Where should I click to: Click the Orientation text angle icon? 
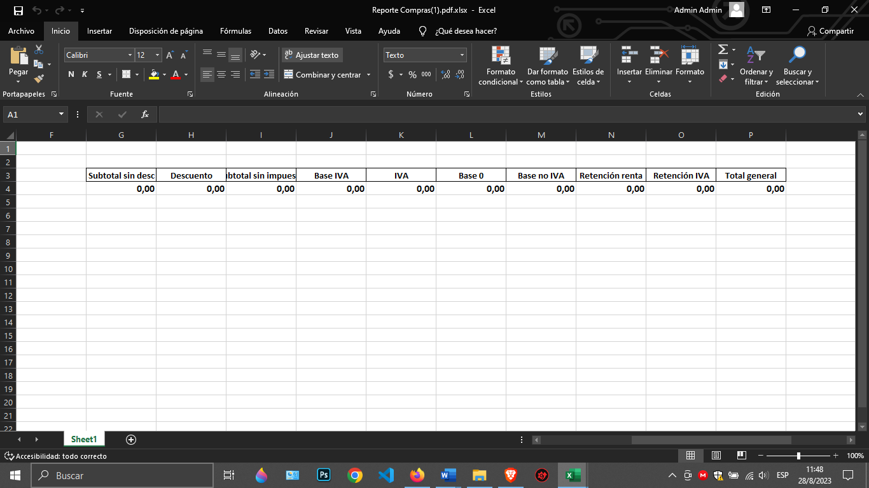(x=256, y=55)
